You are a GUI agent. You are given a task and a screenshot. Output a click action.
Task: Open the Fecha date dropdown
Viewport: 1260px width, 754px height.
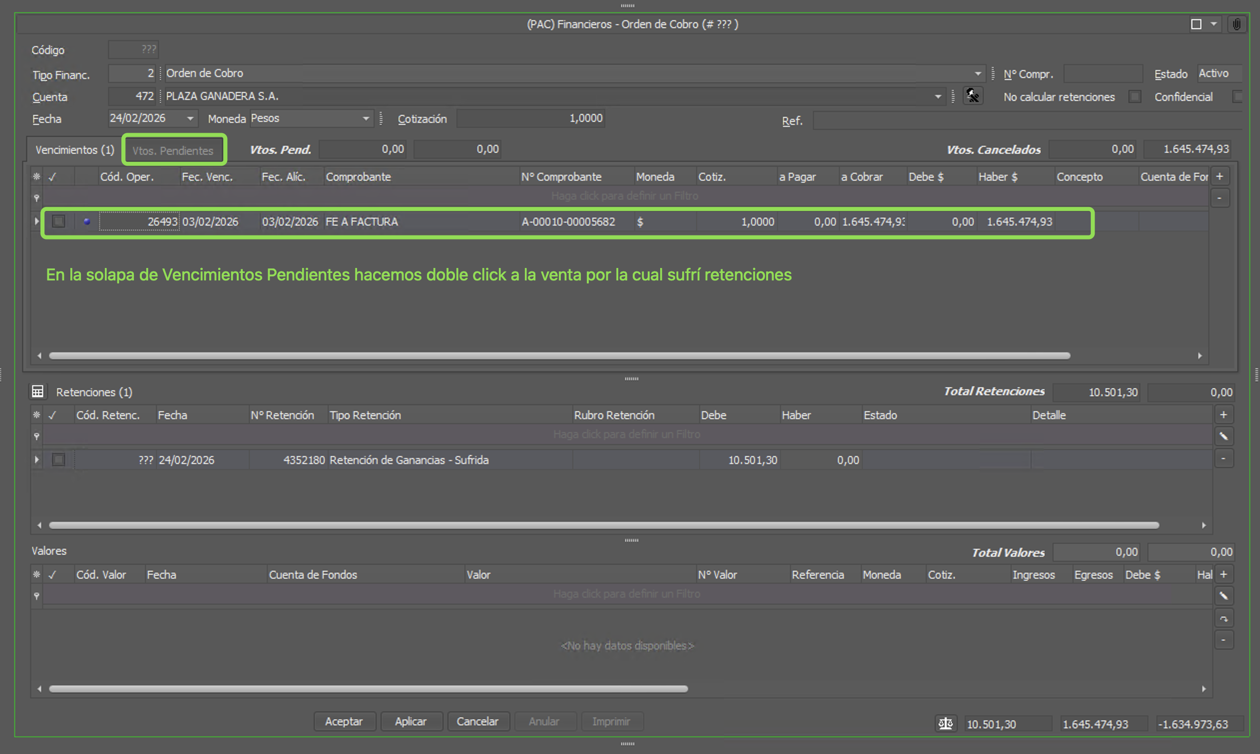[190, 118]
